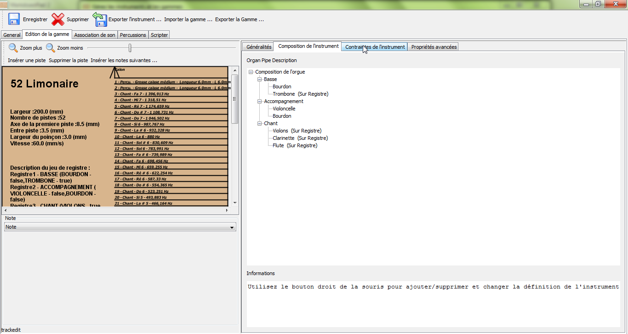Screen dimensions: 628x334
Task: Click the red X Supprimer icon
Action: (x=58, y=19)
